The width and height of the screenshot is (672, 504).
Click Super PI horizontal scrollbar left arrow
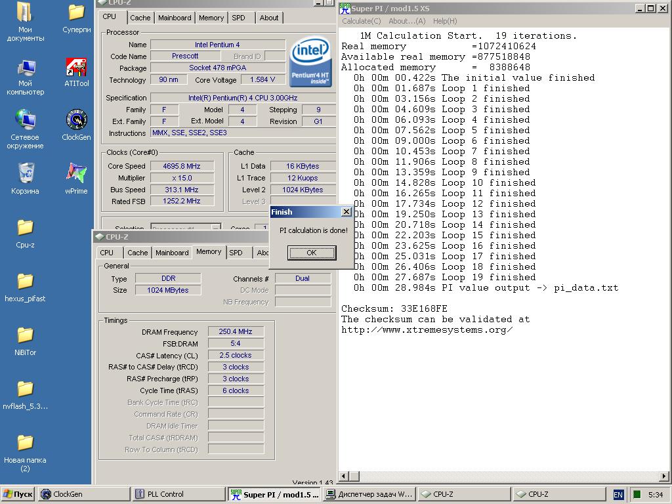344,476
